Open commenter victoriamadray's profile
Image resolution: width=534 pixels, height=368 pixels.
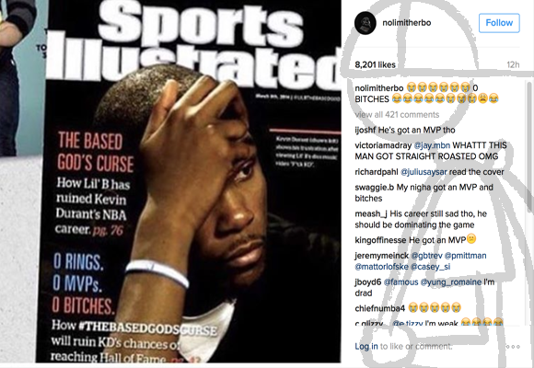point(383,145)
